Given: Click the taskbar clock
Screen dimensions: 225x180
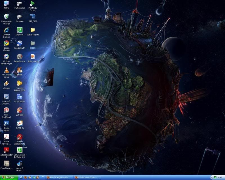Looking at the screenshot, I should 220,177.
